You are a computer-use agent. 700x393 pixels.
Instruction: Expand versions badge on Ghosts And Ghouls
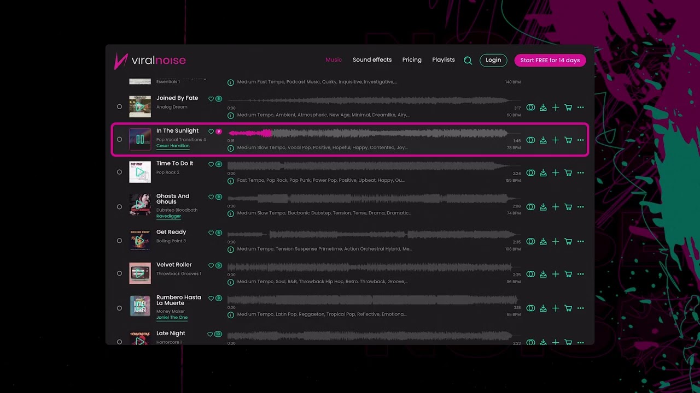pos(219,197)
